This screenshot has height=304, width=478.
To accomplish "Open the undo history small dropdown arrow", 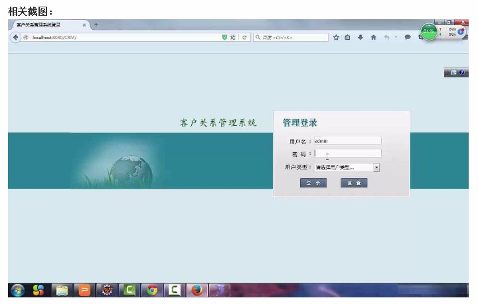I will point(396,37).
